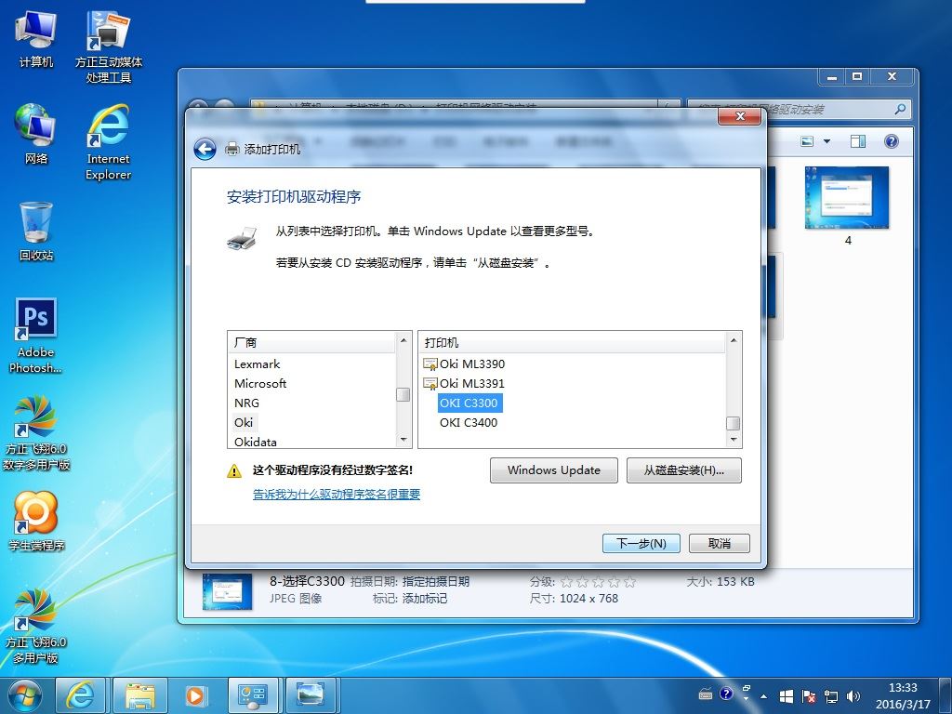This screenshot has height=714, width=952.
Task: Select OKI C3300 printer
Action: pos(469,403)
